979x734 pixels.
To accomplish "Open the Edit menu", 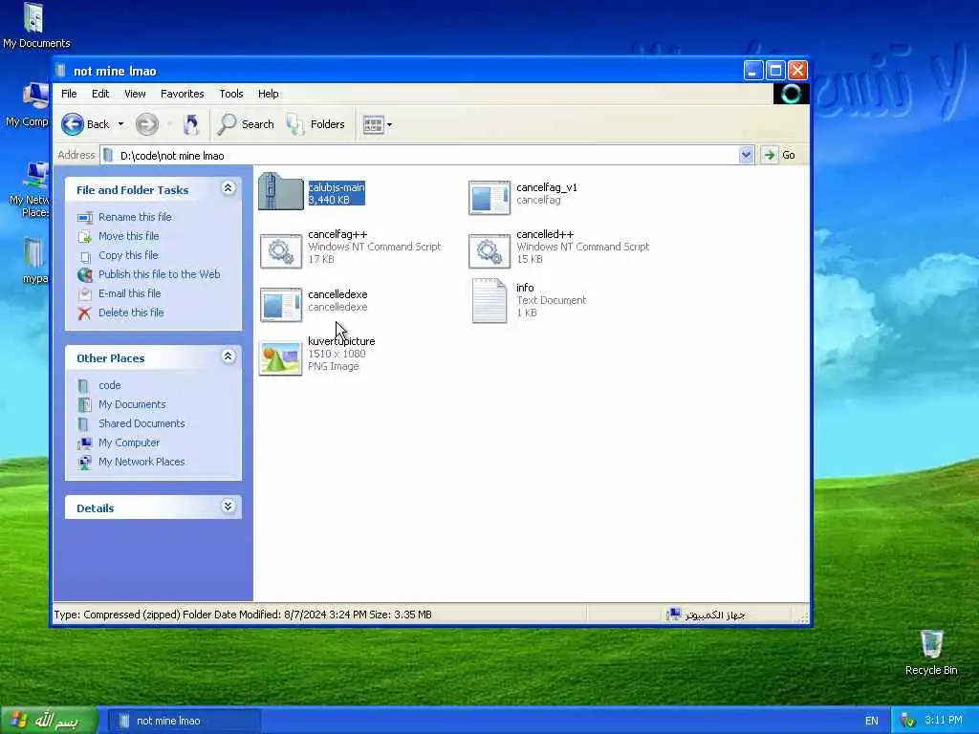I will pos(99,94).
